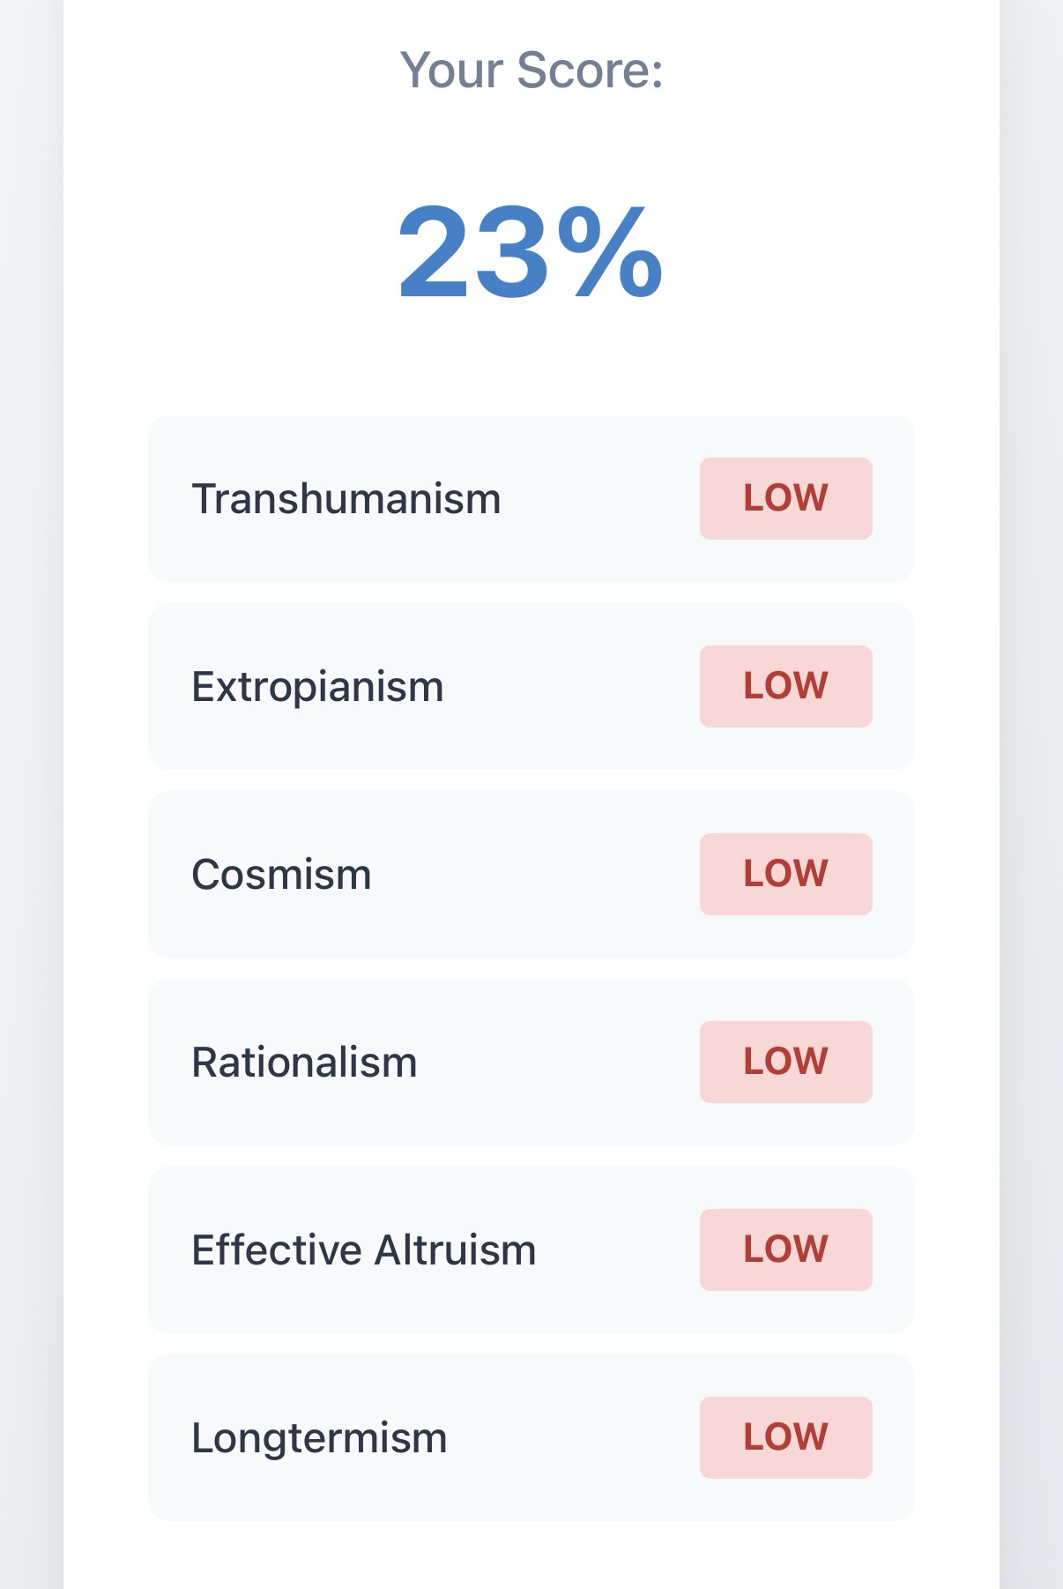The image size is (1063, 1589).
Task: Select the Extropianism label text
Action: coord(317,687)
